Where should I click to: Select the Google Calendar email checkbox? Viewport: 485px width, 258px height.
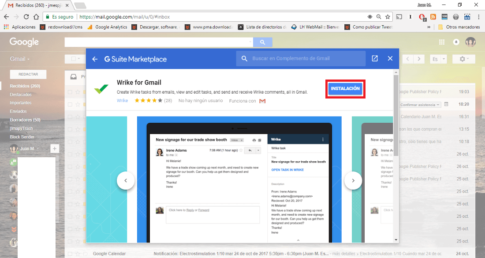(x=70, y=254)
